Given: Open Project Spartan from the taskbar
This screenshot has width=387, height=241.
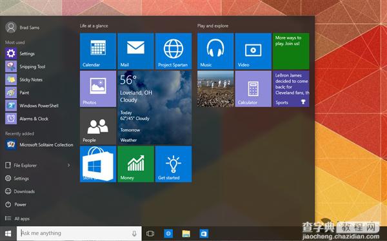Looking at the screenshot, I should click(168, 233).
